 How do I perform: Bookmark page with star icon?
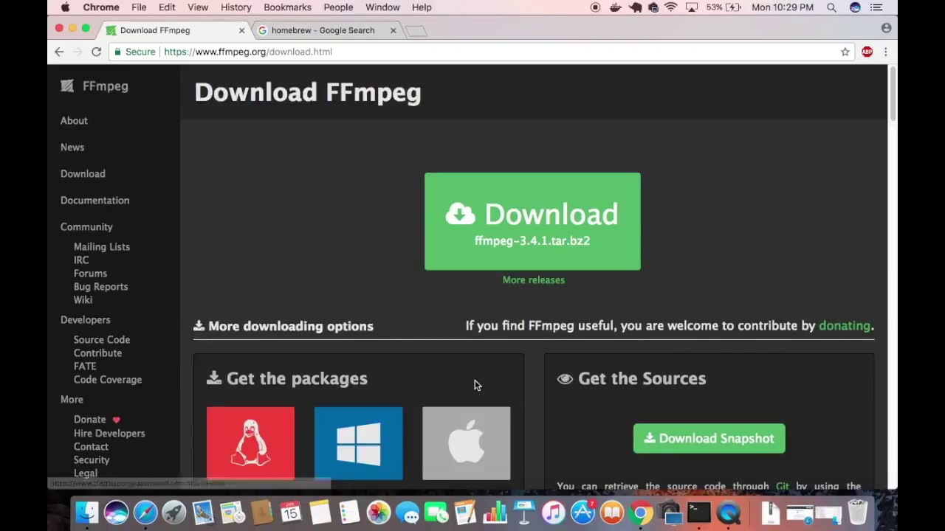(845, 52)
